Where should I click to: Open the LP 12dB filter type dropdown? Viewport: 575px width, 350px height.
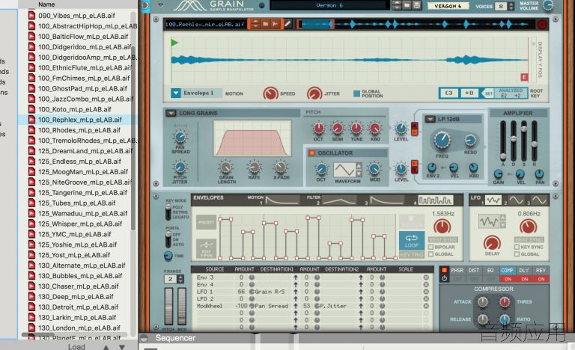[431, 119]
